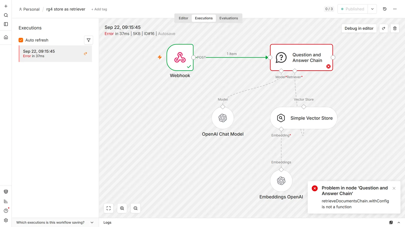Fit canvas to view
The width and height of the screenshot is (405, 227).
[x=109, y=208]
